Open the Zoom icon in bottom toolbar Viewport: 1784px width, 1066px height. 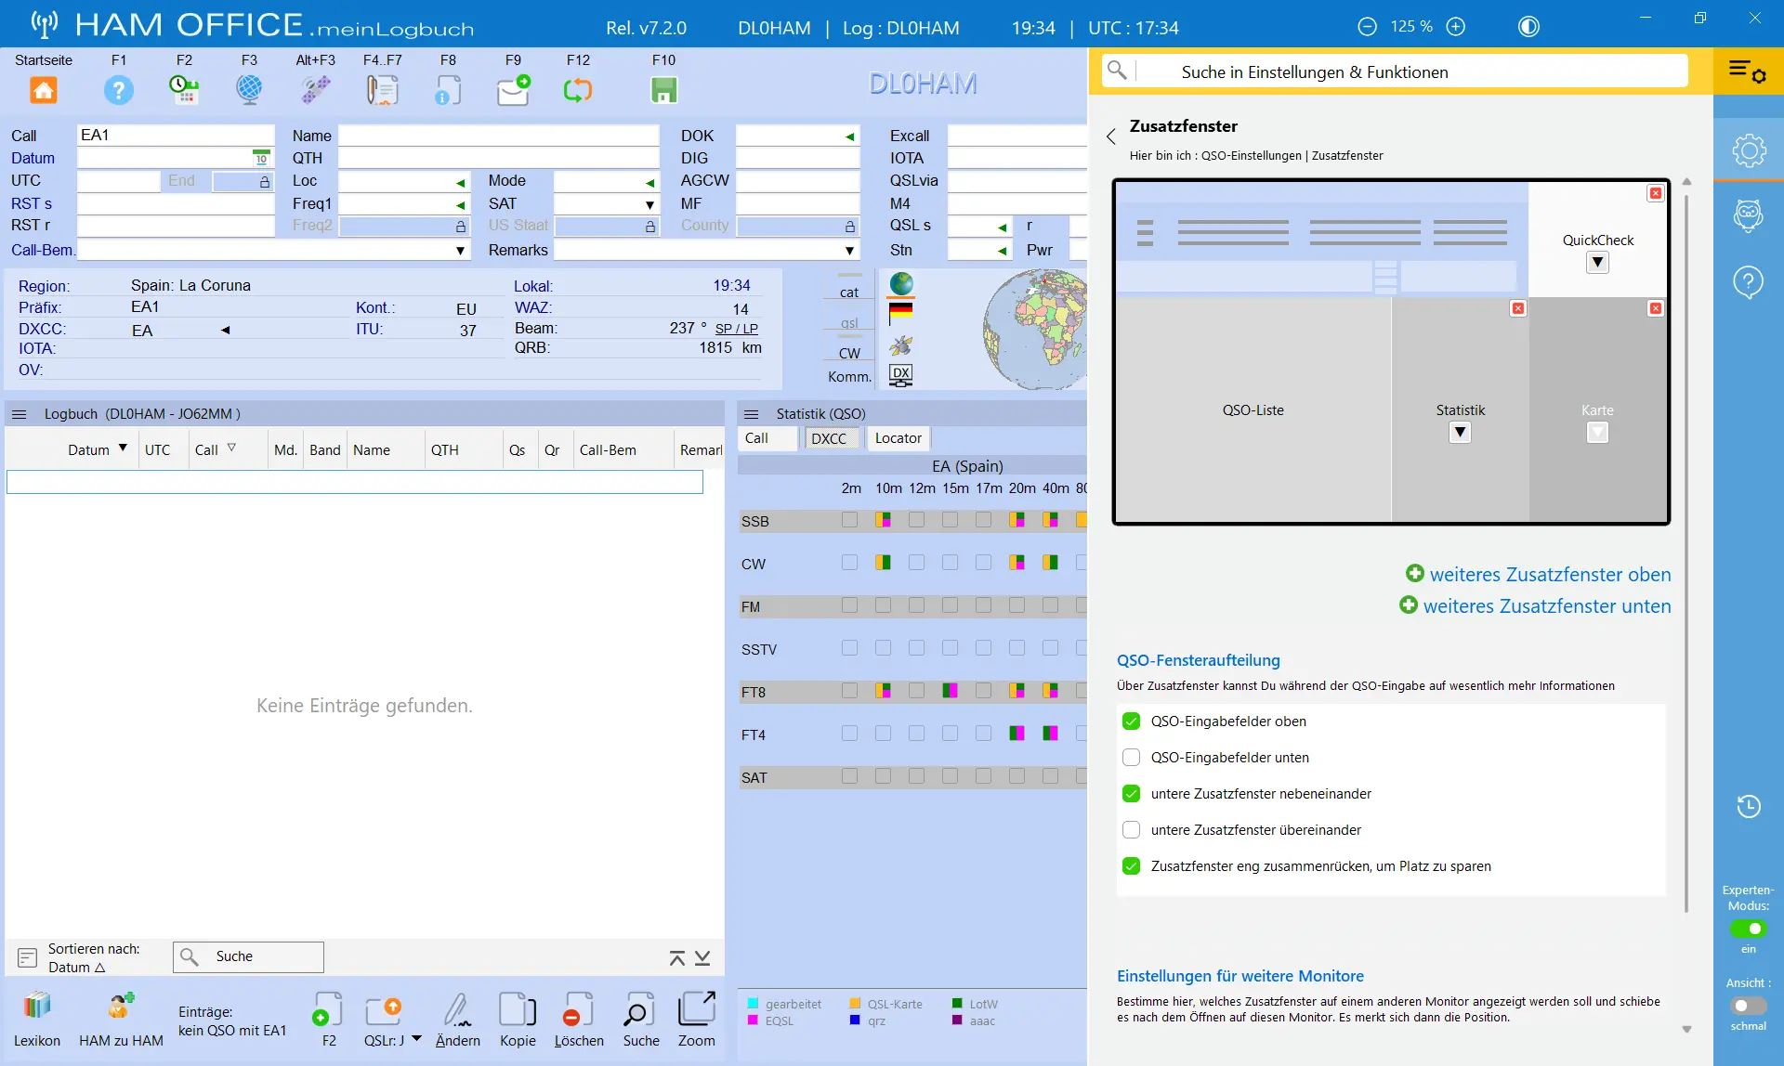[697, 1009]
